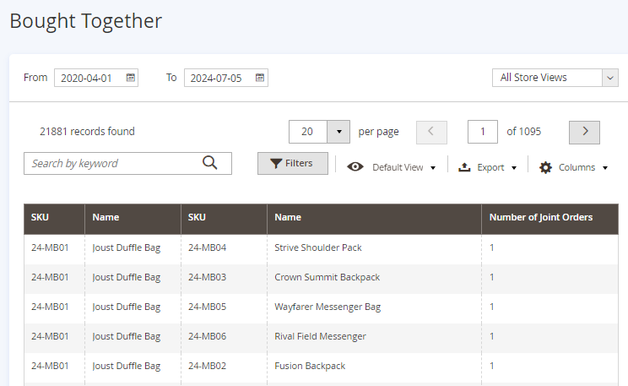The image size is (628, 386).
Task: Click the 'of 1095' page count text
Action: 523,132
